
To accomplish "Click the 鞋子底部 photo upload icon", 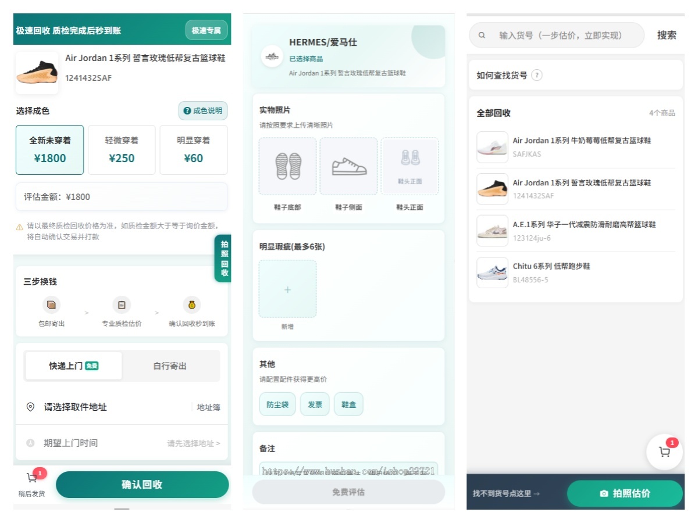I will point(287,166).
